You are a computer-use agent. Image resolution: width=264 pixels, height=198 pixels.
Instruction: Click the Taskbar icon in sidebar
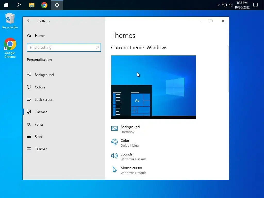[x=29, y=149]
